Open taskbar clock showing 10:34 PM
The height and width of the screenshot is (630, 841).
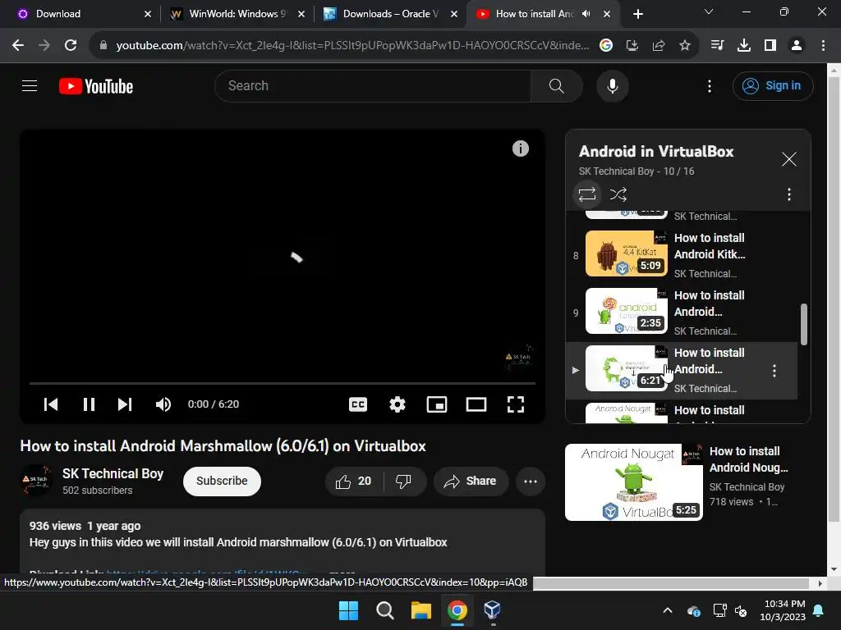783,610
